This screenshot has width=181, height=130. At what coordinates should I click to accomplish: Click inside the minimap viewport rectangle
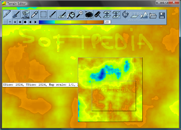[114, 96]
